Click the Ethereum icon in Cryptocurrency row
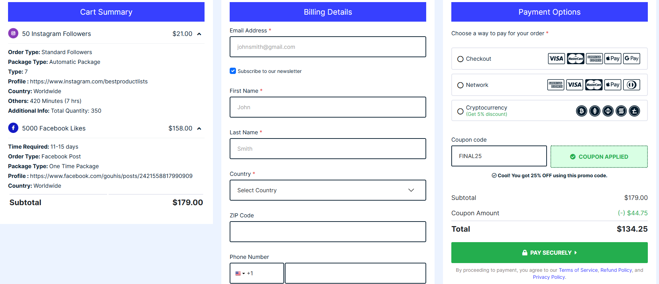659x284 pixels. [595, 111]
